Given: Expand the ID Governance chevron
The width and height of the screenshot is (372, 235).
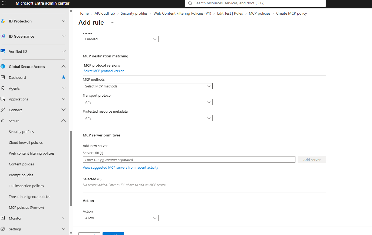Looking at the screenshot, I should [64, 36].
